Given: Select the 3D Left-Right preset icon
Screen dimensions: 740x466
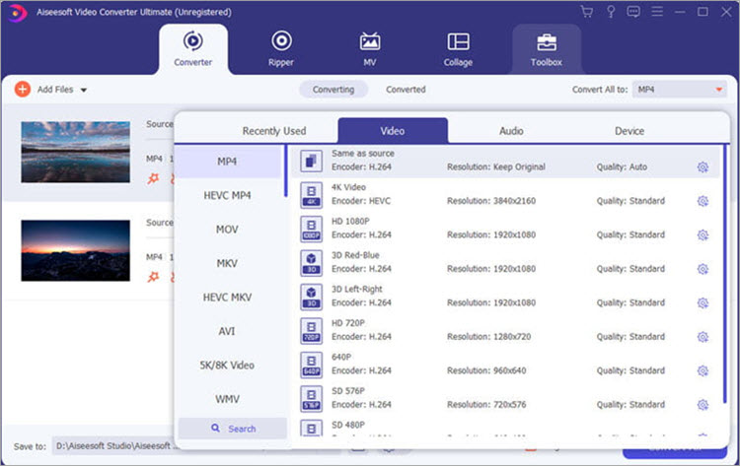Looking at the screenshot, I should (312, 297).
